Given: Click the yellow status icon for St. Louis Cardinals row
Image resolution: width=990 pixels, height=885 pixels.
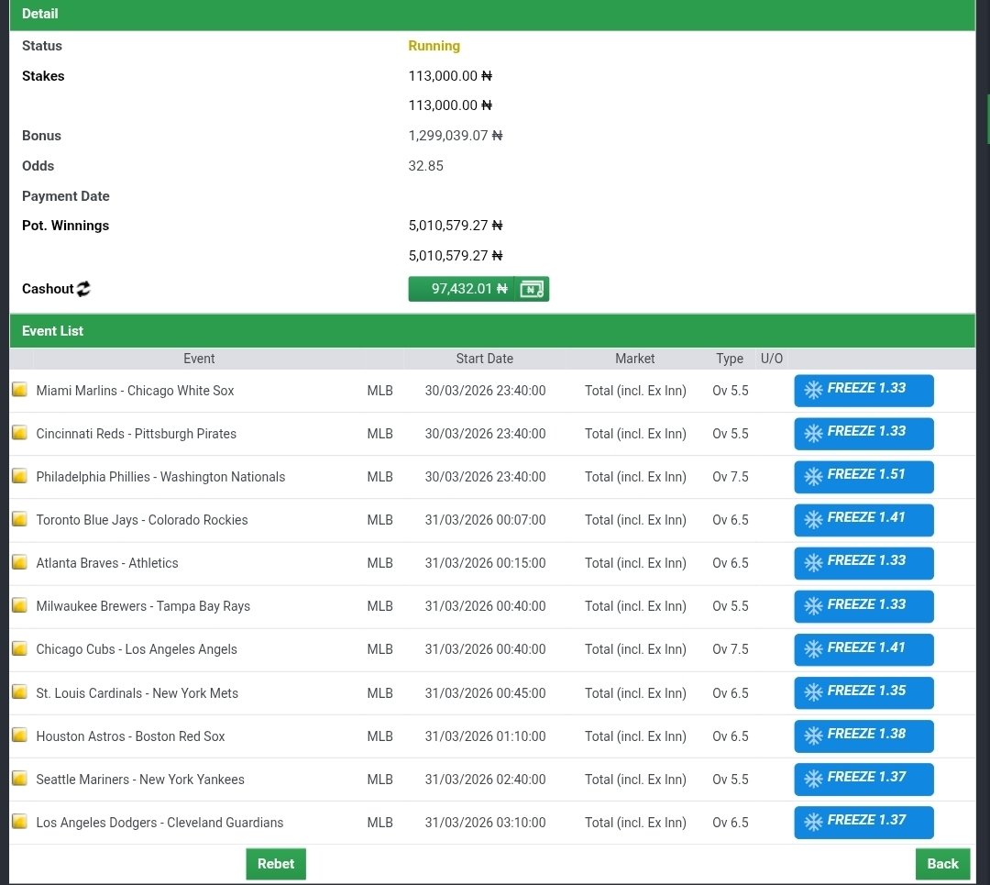Looking at the screenshot, I should tap(19, 691).
